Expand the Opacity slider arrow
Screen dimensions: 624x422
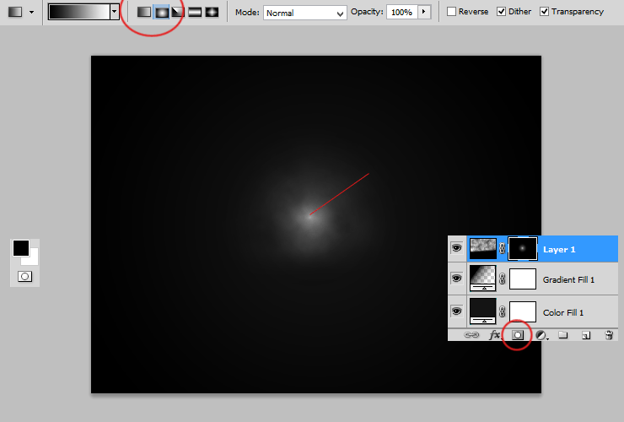(423, 12)
